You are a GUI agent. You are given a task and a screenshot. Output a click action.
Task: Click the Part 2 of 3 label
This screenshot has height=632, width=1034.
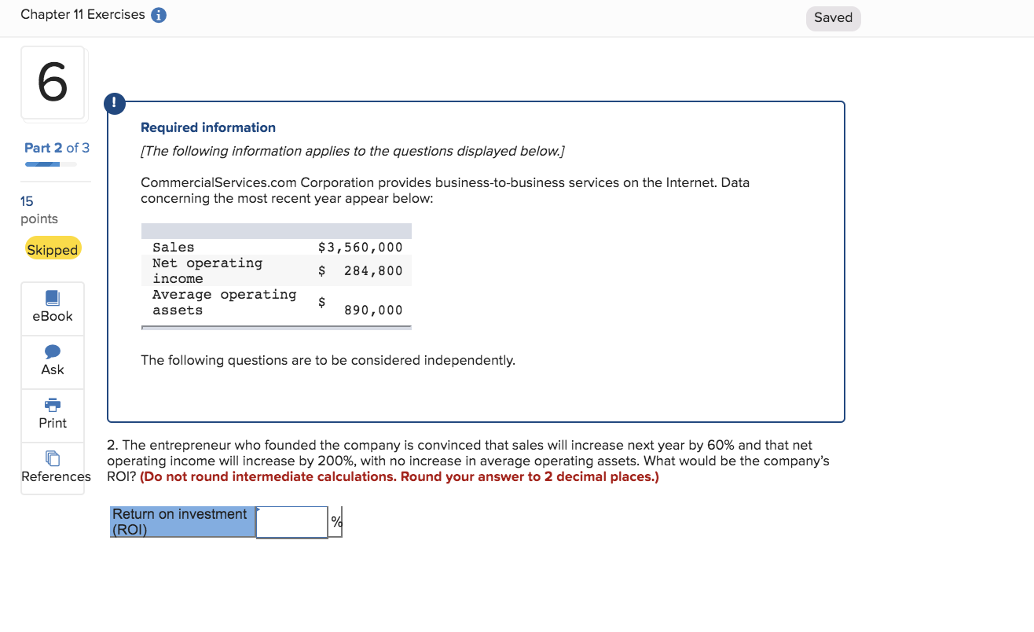tap(57, 148)
